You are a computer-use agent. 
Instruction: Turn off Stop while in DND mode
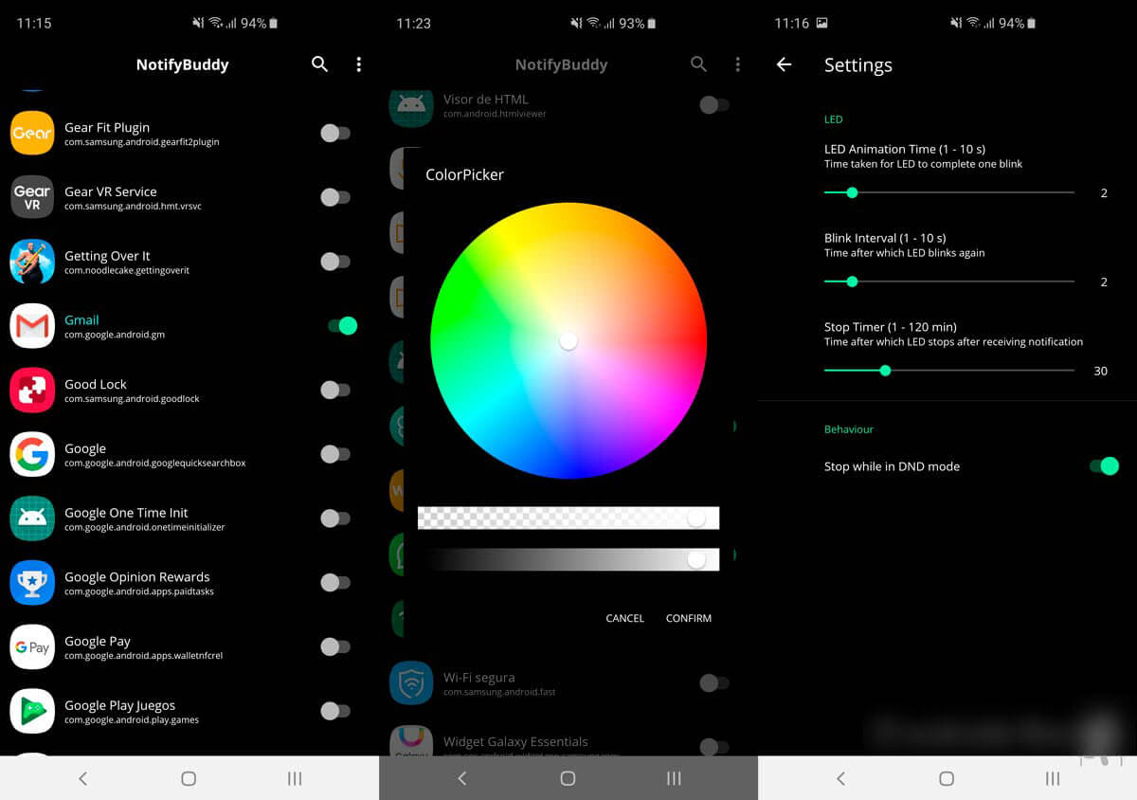(1103, 465)
